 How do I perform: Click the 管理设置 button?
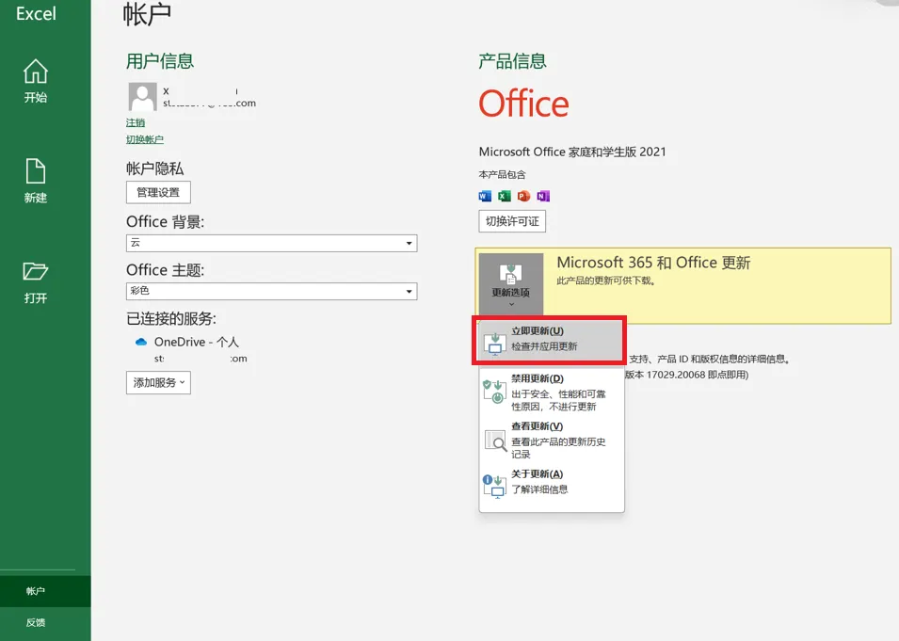[158, 192]
